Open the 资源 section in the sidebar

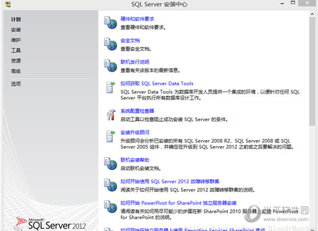pyautogui.click(x=16, y=60)
